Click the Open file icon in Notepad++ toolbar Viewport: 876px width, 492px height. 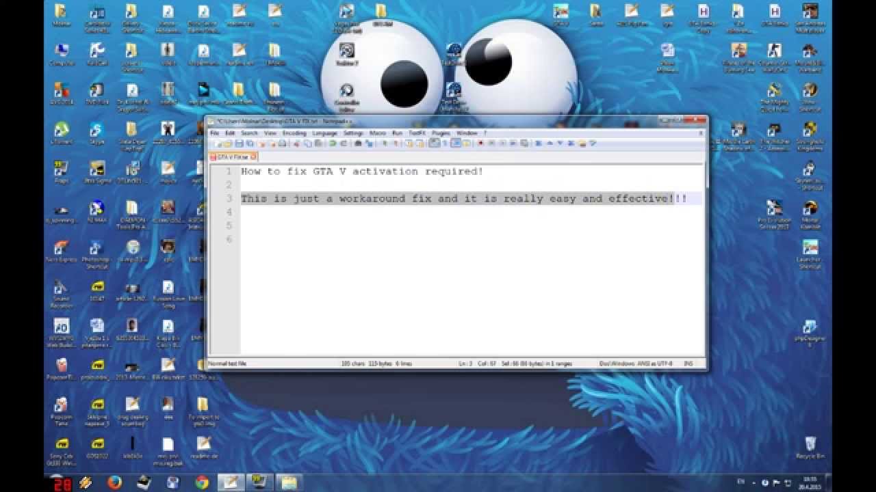227,143
